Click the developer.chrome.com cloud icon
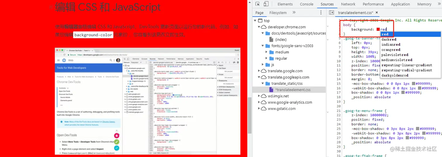 (x=264, y=27)
